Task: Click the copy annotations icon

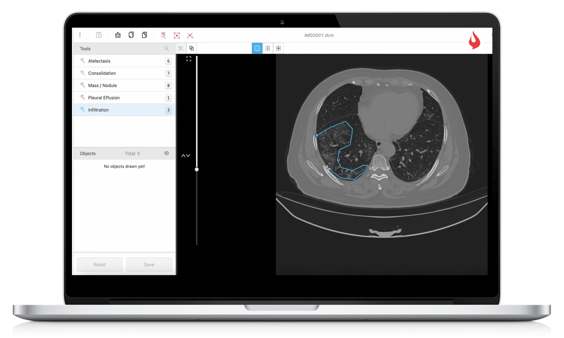Action: tap(131, 35)
